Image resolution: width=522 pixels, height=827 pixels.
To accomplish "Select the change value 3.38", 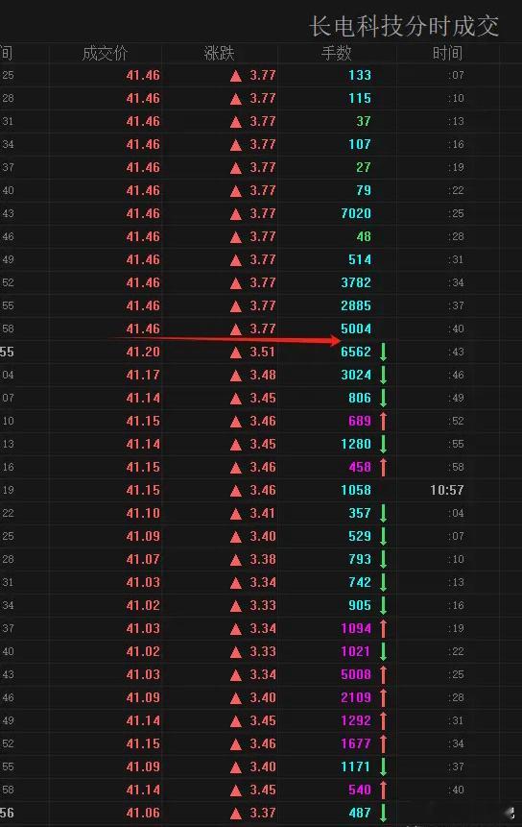I will click(262, 559).
